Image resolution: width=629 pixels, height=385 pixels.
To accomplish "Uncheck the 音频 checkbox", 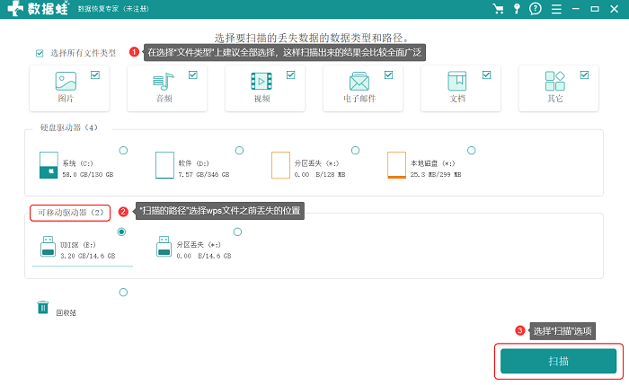I will coord(193,74).
